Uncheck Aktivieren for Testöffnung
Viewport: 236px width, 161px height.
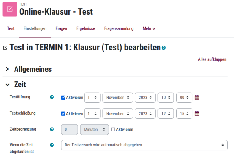pyautogui.click(x=63, y=98)
